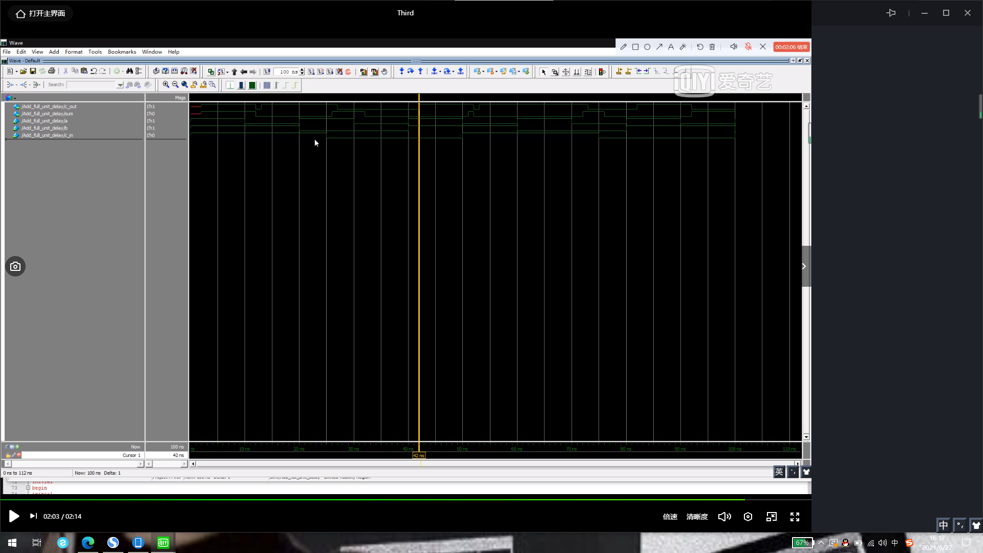Click the Find binoculars icon
The height and width of the screenshot is (553, 983).
[130, 72]
